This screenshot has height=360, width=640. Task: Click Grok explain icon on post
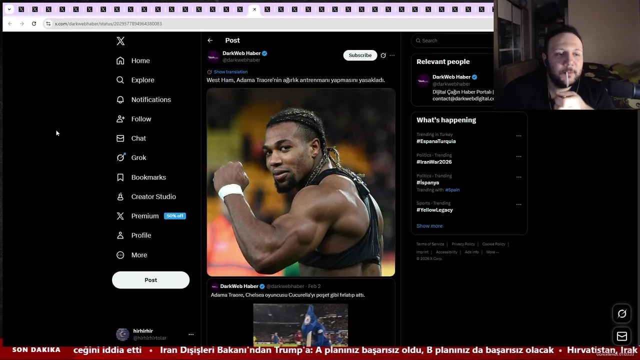coord(383,55)
